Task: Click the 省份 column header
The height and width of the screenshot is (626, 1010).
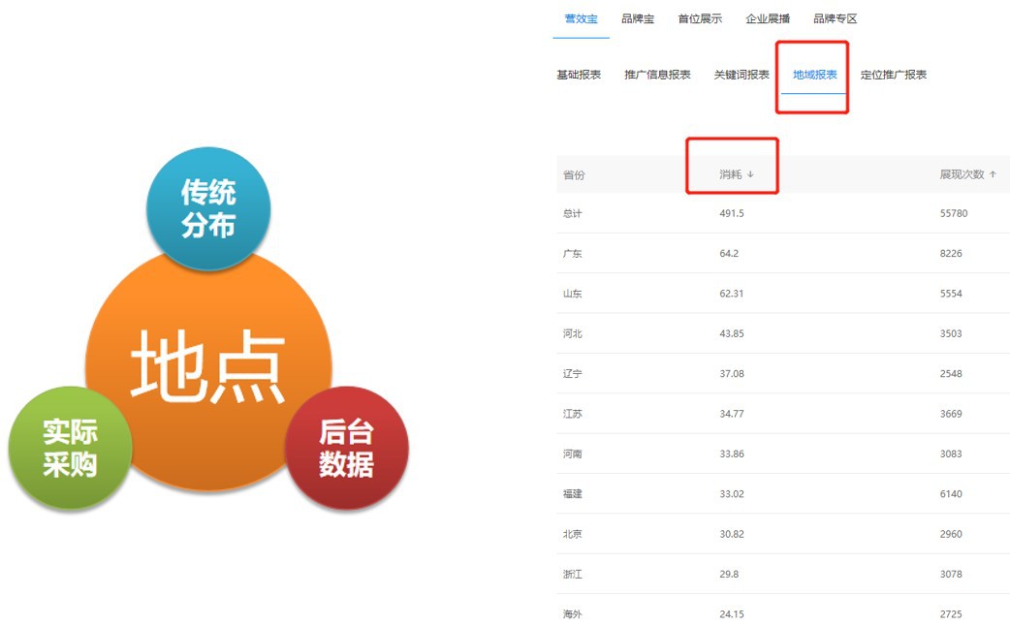Action: (574, 175)
